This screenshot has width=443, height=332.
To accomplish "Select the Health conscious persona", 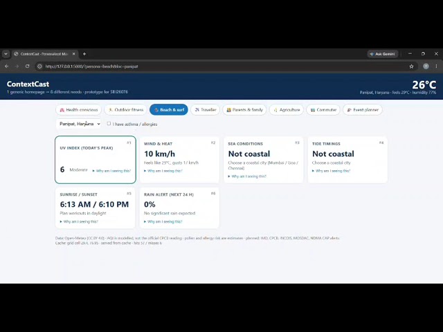I will point(78,110).
